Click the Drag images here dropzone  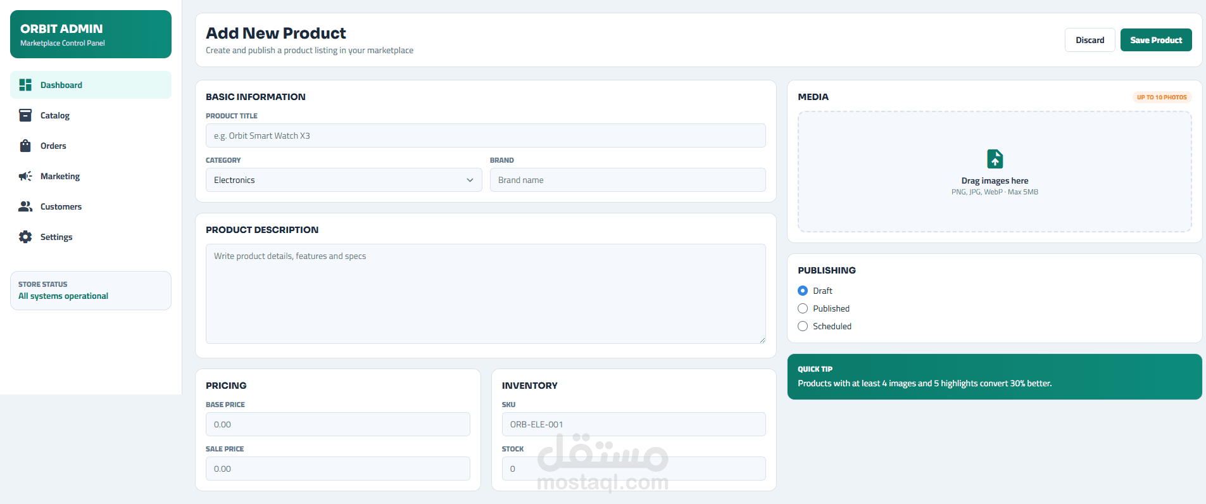coord(995,172)
